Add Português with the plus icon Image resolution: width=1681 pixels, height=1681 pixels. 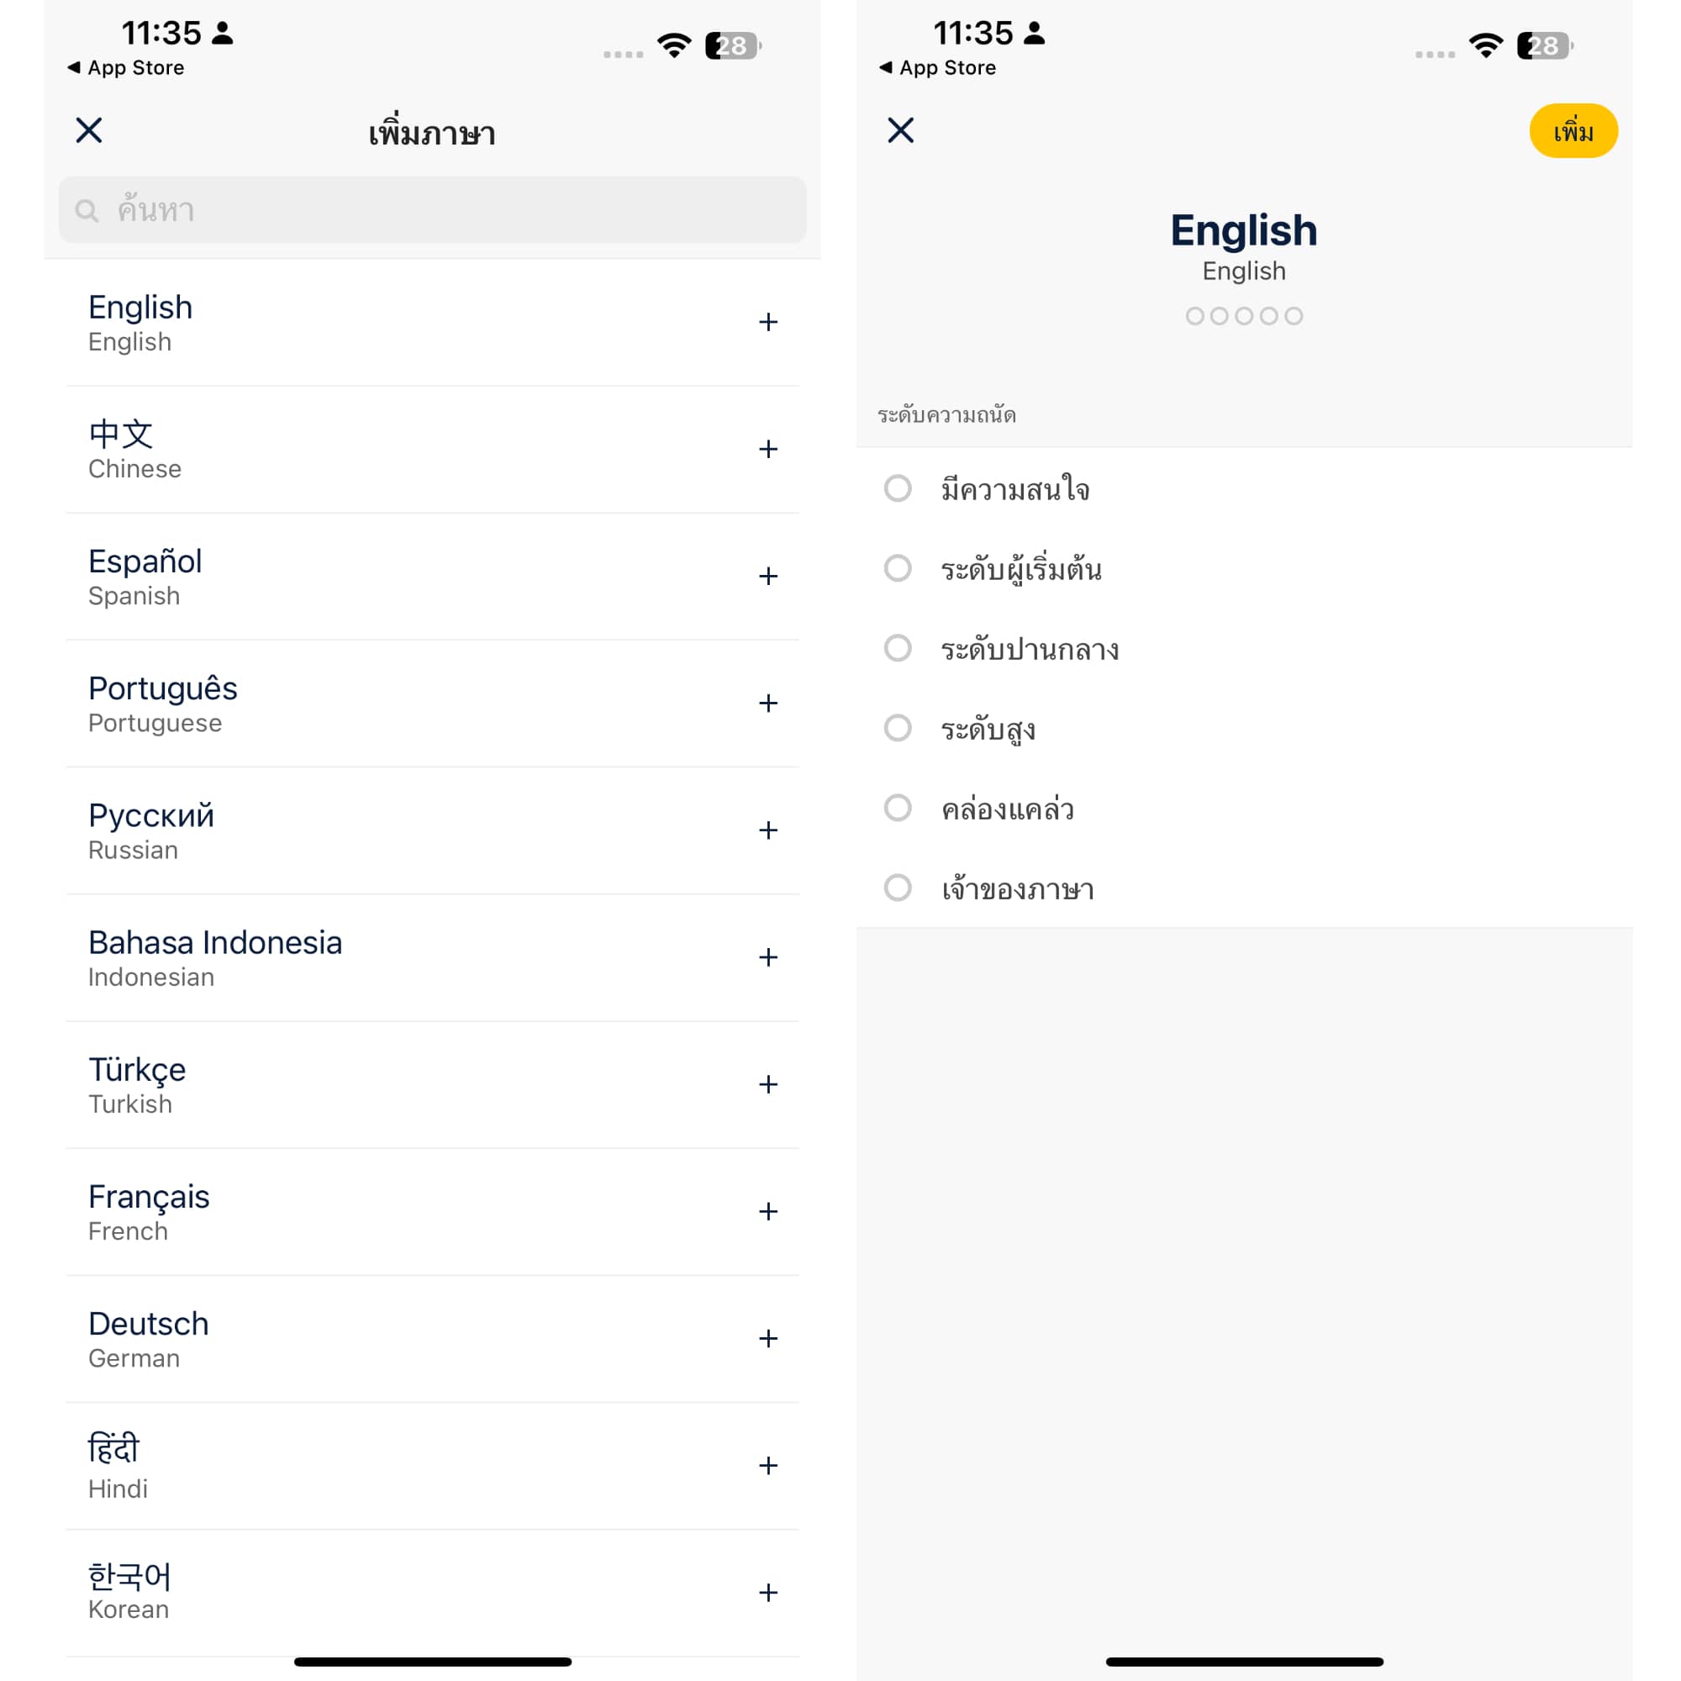[x=767, y=703]
